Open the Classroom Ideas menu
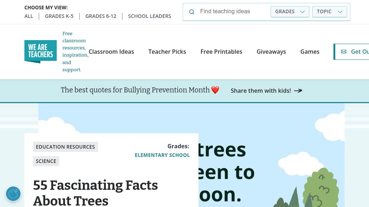 point(111,52)
